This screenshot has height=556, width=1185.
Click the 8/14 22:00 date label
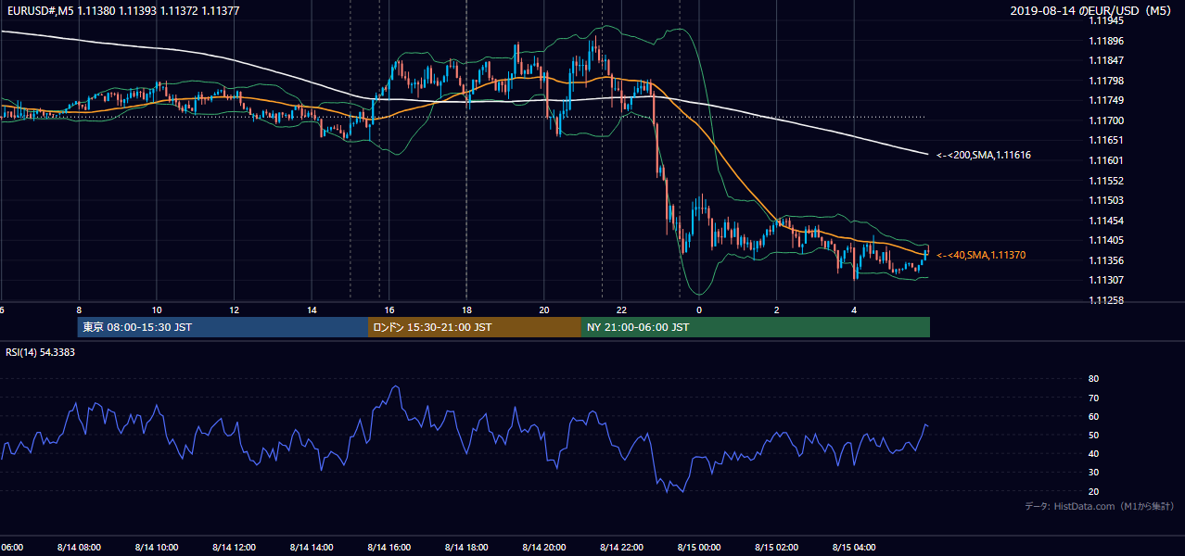pos(621,548)
